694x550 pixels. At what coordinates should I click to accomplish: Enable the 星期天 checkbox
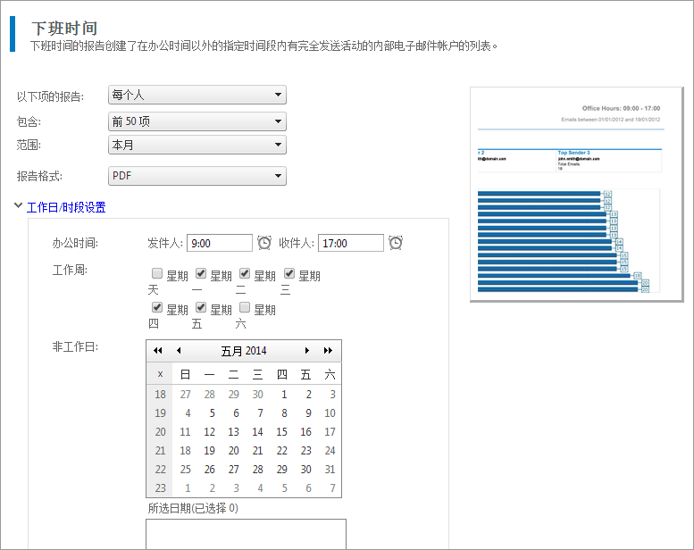(x=157, y=274)
